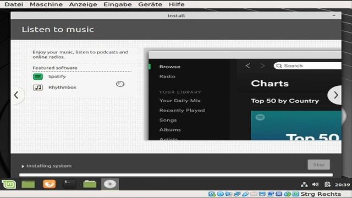
Task: Open the Files manager from the taskbar
Action: coord(90,184)
